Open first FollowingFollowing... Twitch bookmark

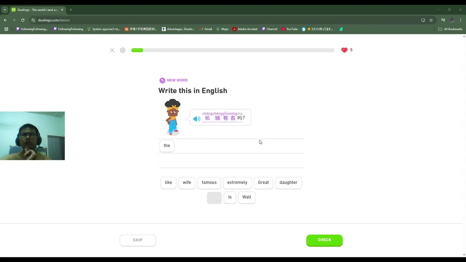coord(32,29)
